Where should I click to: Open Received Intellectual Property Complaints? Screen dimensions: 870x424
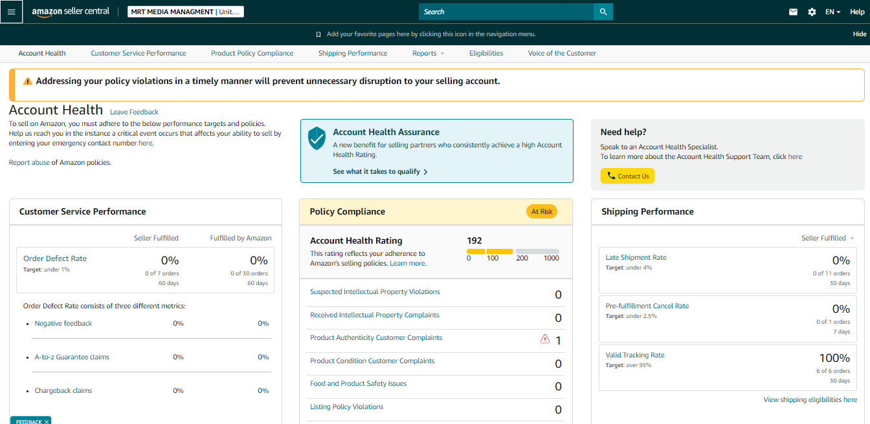(375, 315)
